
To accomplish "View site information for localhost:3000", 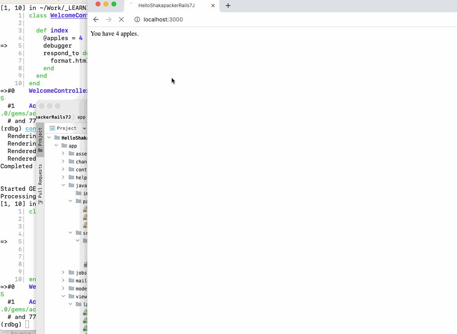I will (137, 19).
